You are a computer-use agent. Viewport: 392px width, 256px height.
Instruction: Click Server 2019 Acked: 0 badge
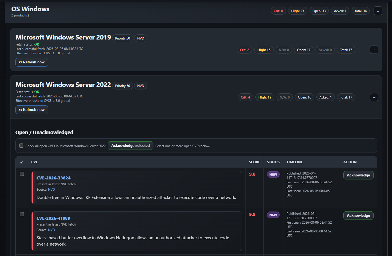click(x=325, y=50)
